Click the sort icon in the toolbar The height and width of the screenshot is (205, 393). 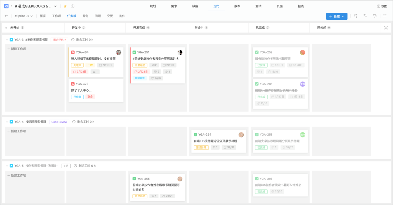(x=365, y=16)
